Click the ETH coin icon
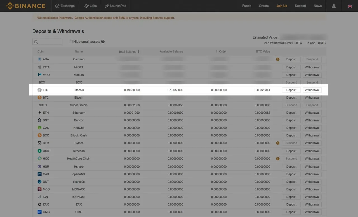Image resolution: width=358 pixels, height=217 pixels. (39, 113)
